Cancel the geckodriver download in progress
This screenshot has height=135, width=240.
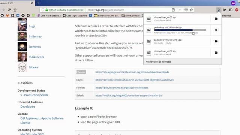coord(216,30)
